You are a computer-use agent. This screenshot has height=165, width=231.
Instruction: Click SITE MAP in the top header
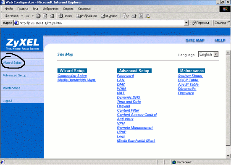pos(195,40)
